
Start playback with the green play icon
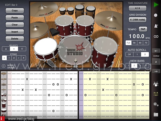[x=156, y=5]
